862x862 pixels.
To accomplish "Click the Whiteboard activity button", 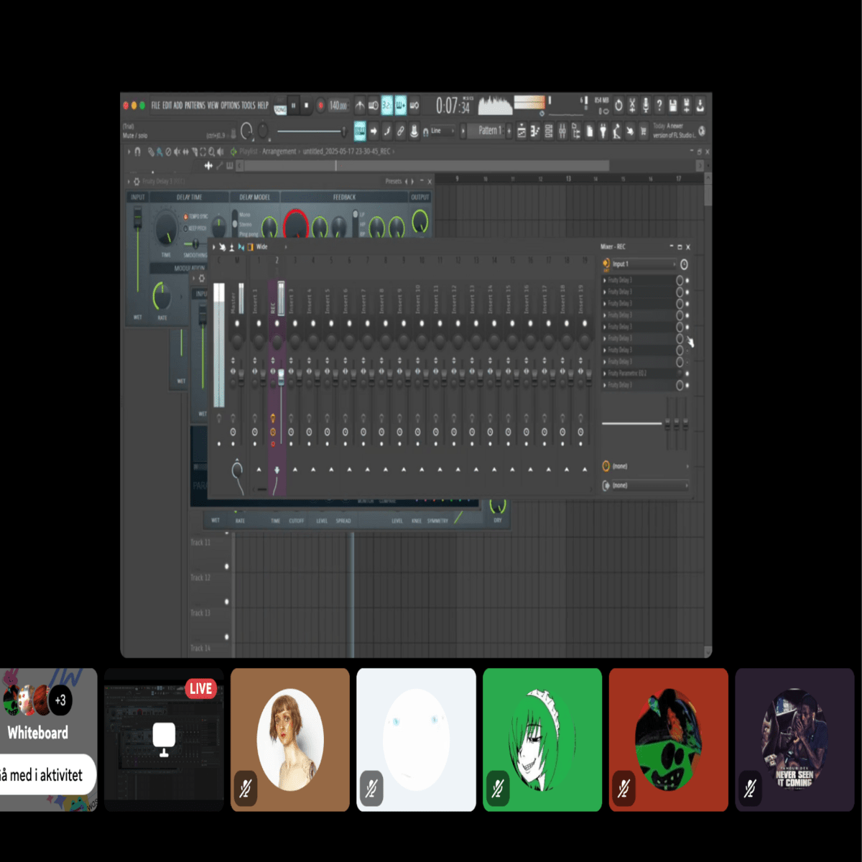I will (38, 733).
